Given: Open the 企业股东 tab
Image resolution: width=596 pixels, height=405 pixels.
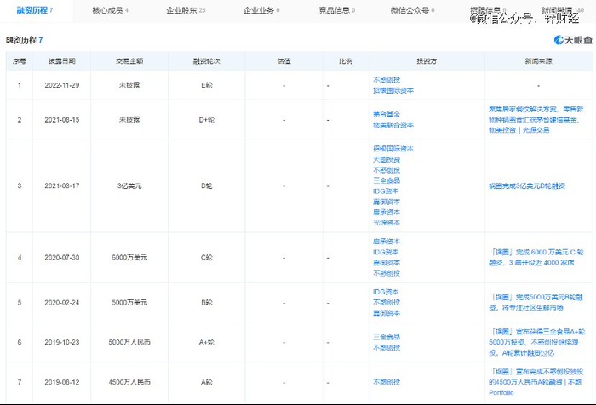Looking at the screenshot, I should point(186,10).
